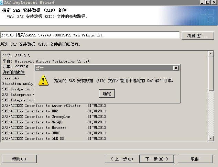Select the 订单: 99KS2N order line
This screenshot has width=218, height=167.
tap(15, 67)
